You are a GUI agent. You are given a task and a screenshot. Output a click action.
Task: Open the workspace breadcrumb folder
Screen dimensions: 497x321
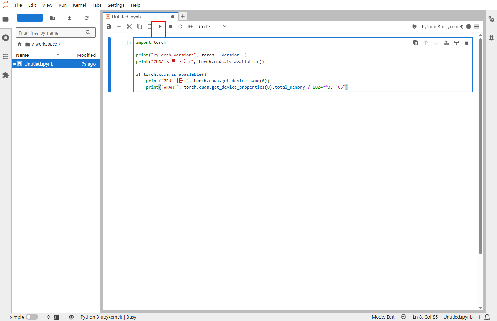pos(46,44)
